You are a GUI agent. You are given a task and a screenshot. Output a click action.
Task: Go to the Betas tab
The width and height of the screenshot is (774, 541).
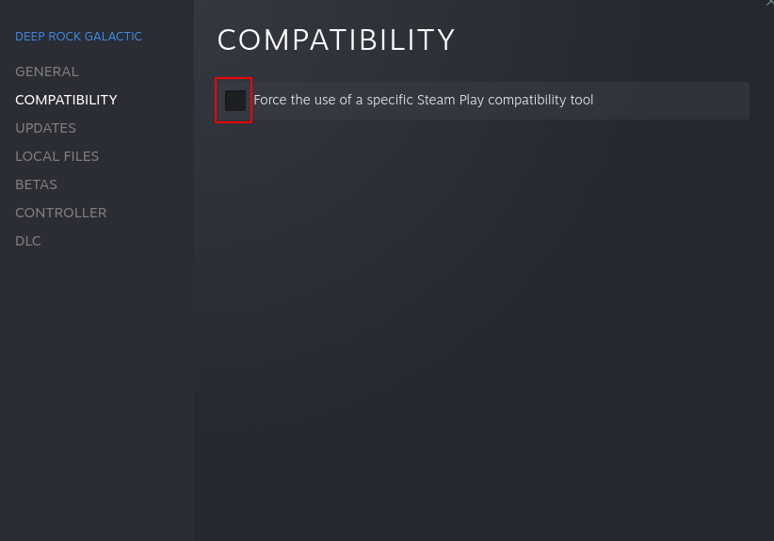pos(36,184)
